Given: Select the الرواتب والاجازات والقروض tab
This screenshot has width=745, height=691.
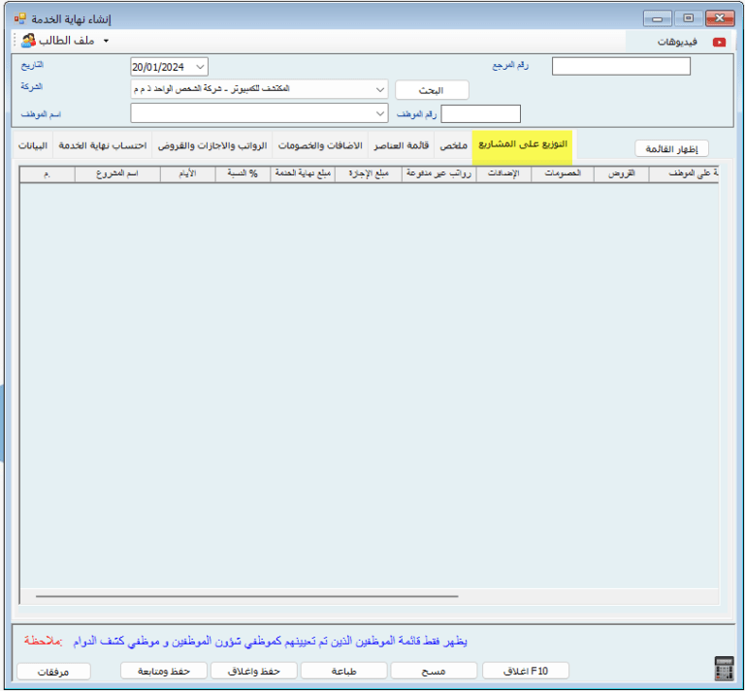Looking at the screenshot, I should [212, 145].
